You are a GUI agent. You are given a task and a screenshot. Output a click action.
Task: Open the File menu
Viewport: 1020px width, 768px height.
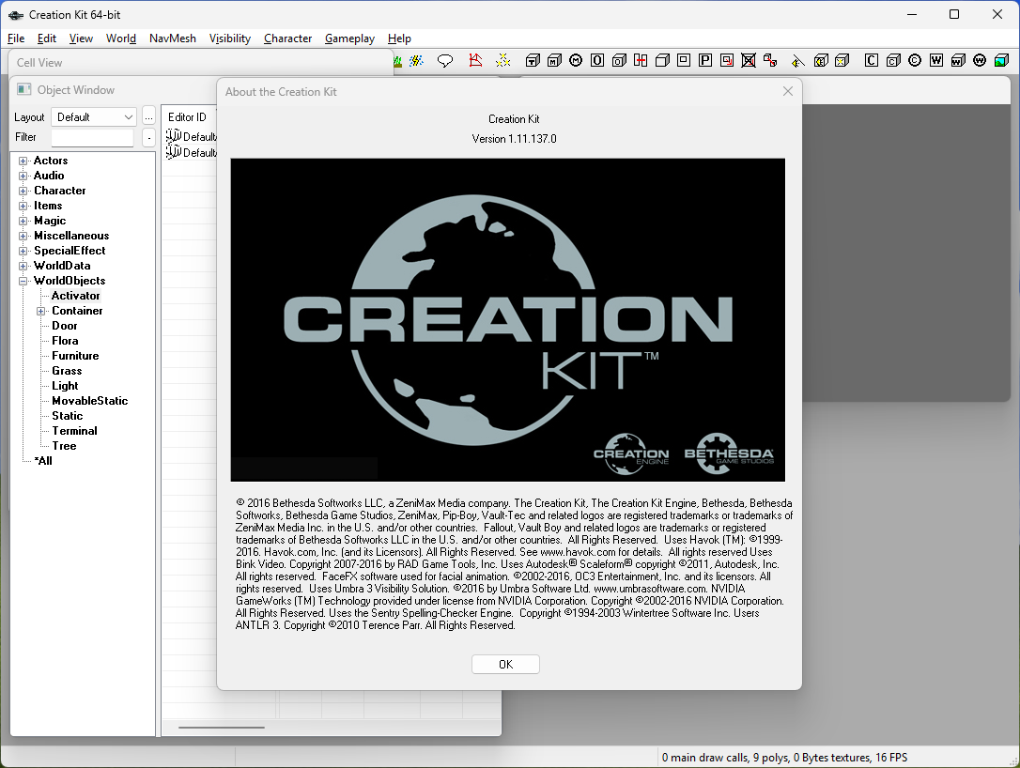(x=16, y=38)
